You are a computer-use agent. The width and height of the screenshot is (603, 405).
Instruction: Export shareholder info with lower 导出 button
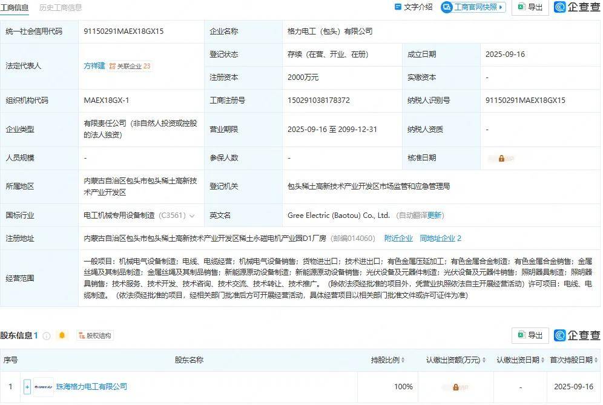530,335
